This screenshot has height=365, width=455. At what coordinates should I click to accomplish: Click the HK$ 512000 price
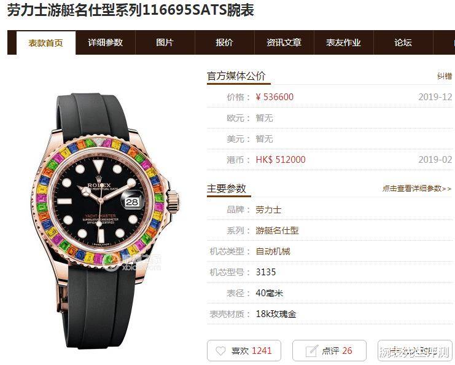pos(281,159)
